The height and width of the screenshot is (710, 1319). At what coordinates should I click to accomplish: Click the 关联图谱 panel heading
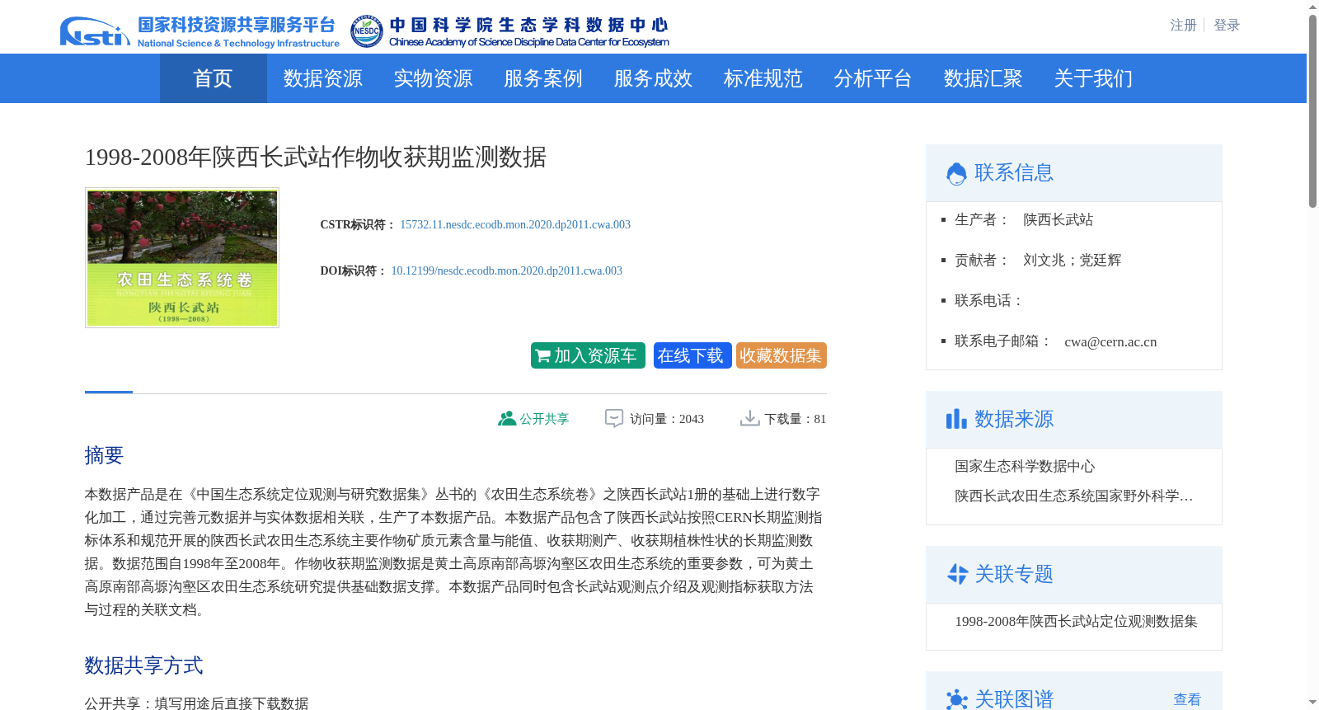1014,699
